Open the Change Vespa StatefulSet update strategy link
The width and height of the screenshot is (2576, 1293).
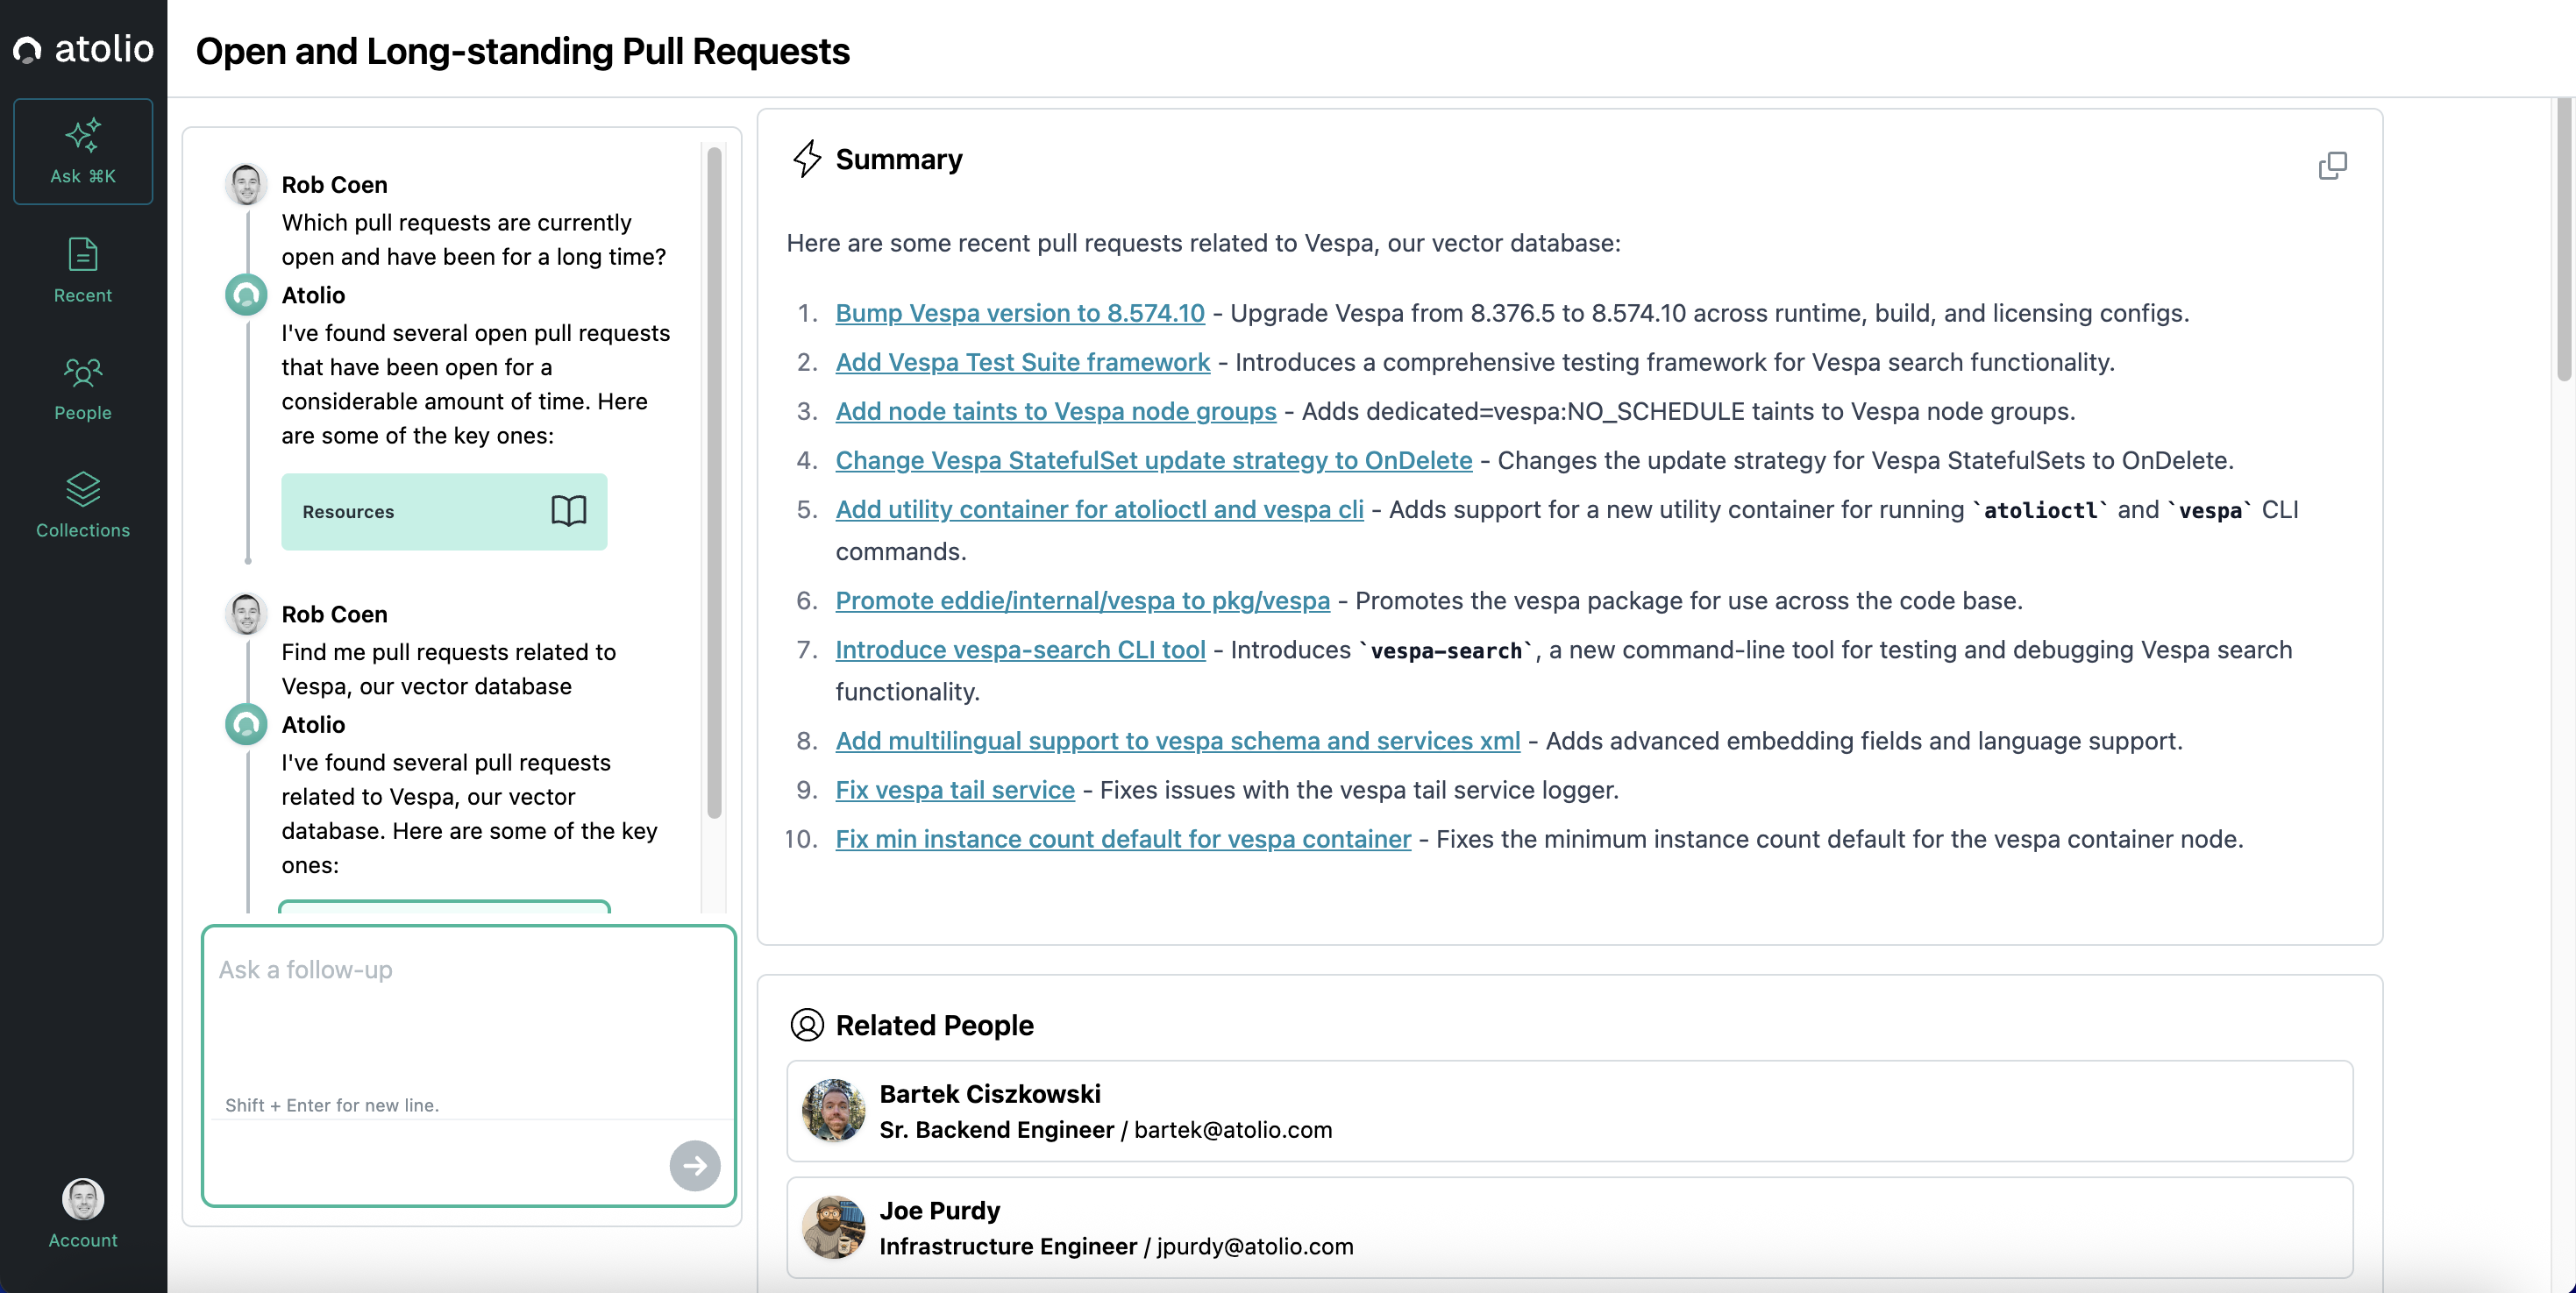point(1153,460)
